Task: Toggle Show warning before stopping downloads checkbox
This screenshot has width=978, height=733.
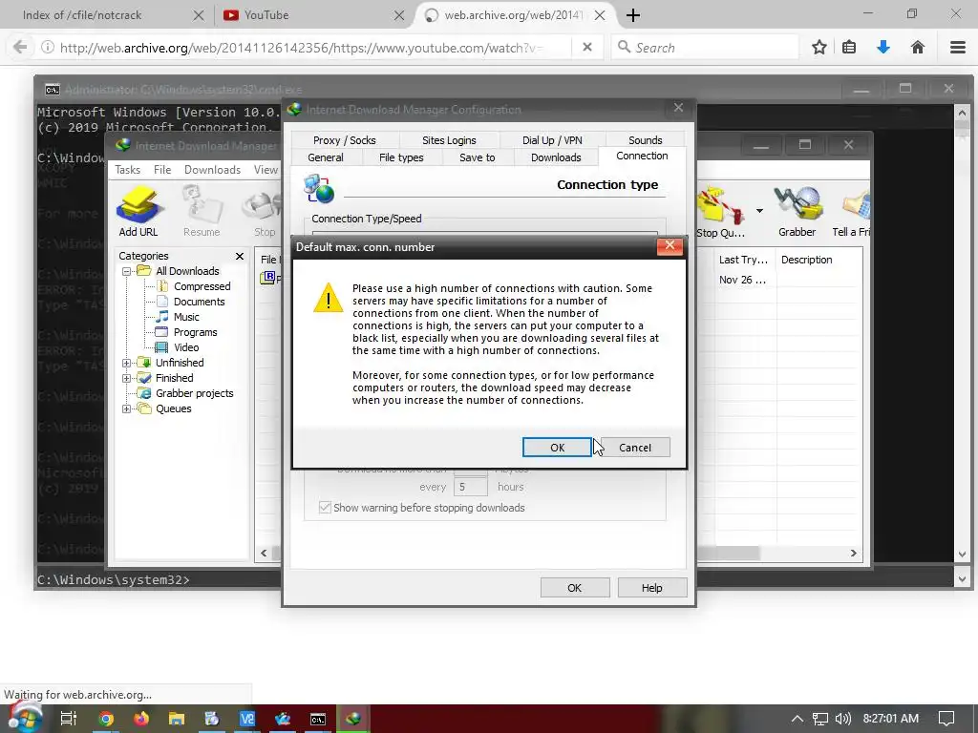Action: click(325, 508)
